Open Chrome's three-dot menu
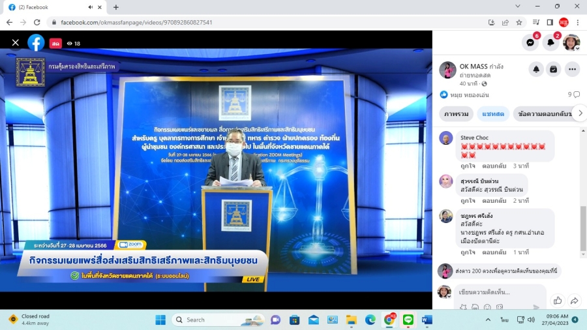This screenshot has width=587, height=330. coord(578,22)
